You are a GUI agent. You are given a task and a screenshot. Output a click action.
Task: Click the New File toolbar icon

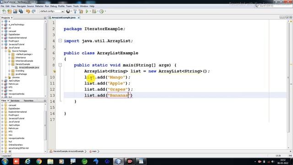(x=4, y=11)
